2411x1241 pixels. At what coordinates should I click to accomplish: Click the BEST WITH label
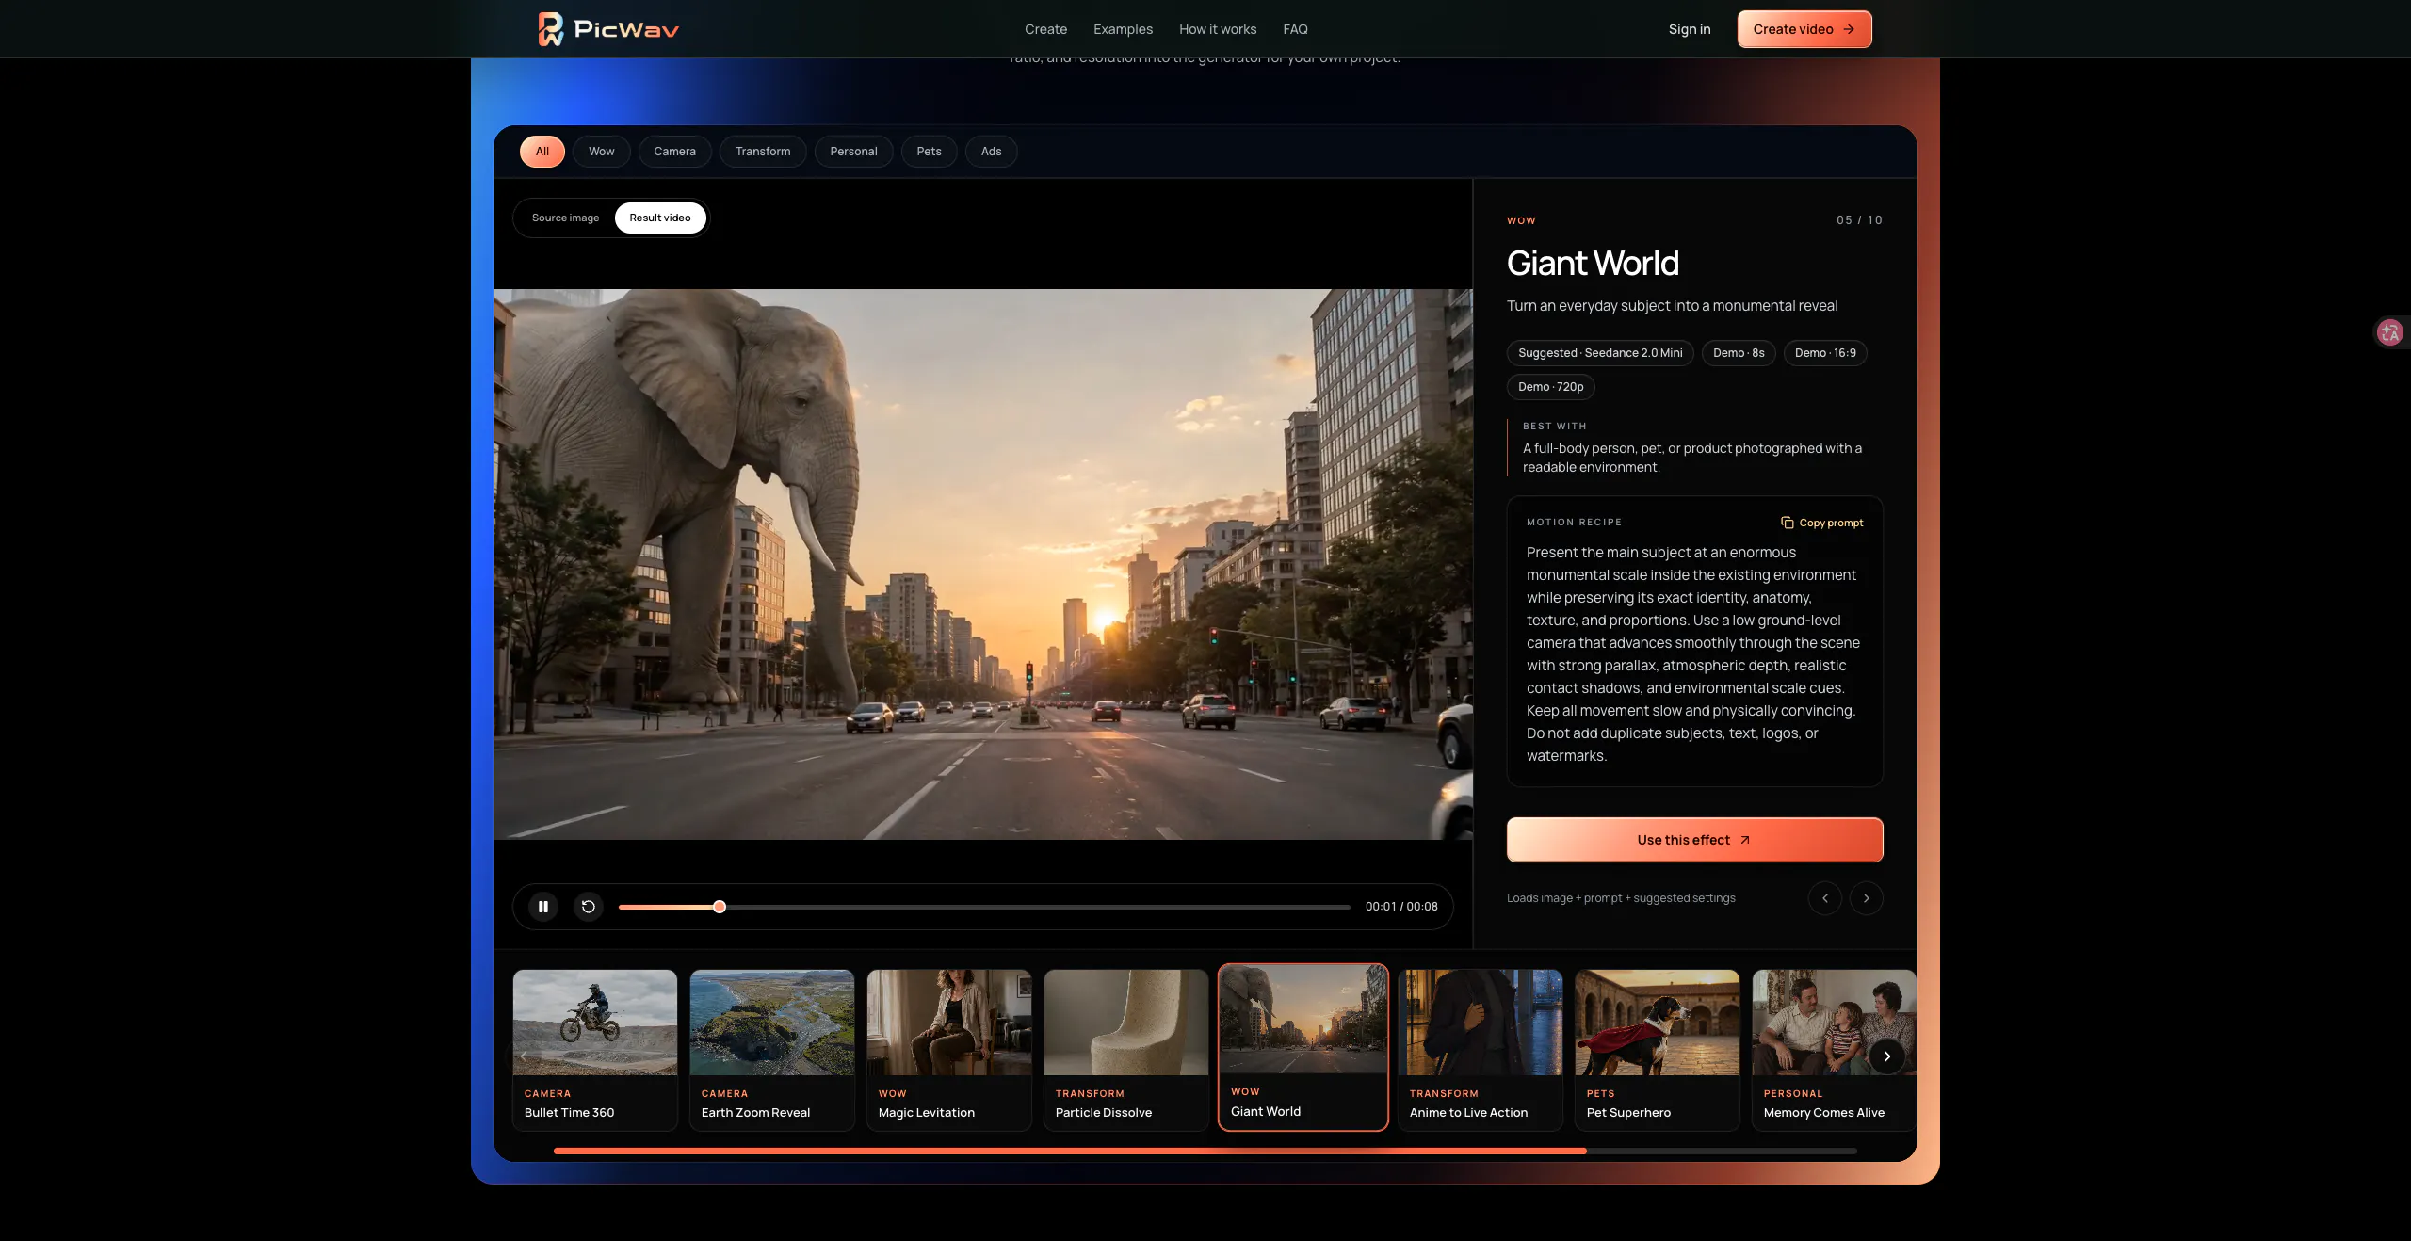click(1554, 427)
